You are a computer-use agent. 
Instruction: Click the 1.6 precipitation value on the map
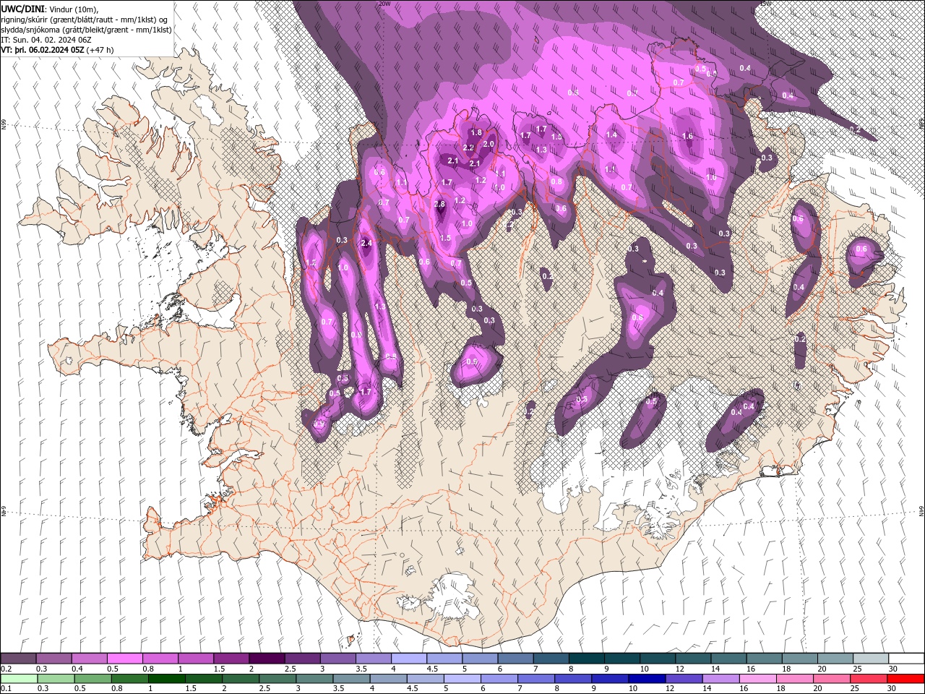pyautogui.click(x=687, y=137)
